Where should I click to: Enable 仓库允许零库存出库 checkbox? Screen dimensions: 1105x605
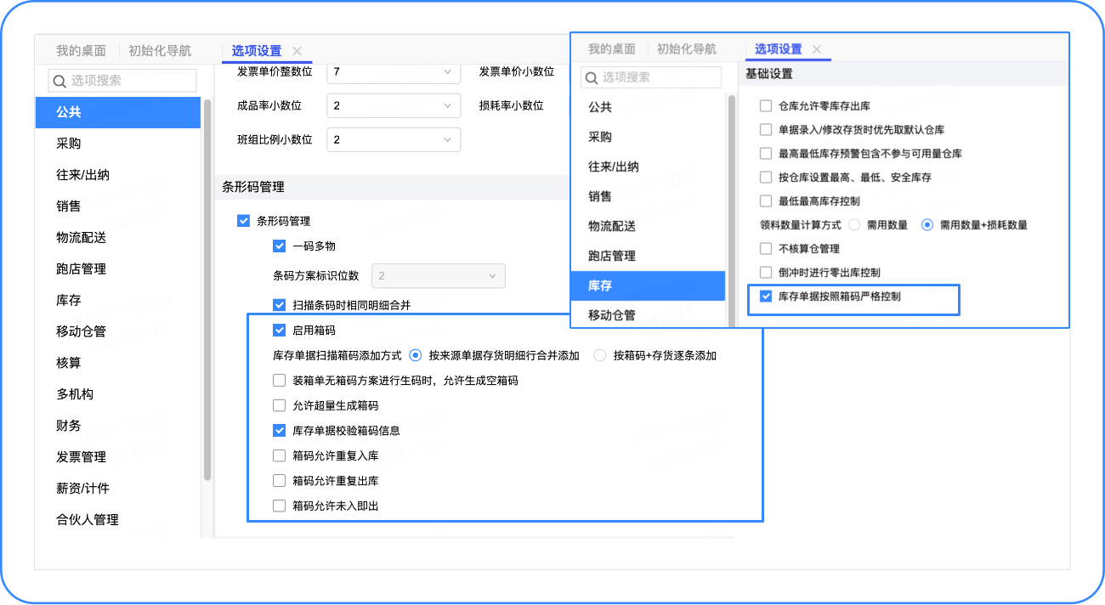tap(766, 106)
